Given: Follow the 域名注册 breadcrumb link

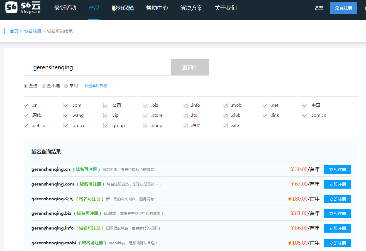Looking at the screenshot, I should point(33,31).
